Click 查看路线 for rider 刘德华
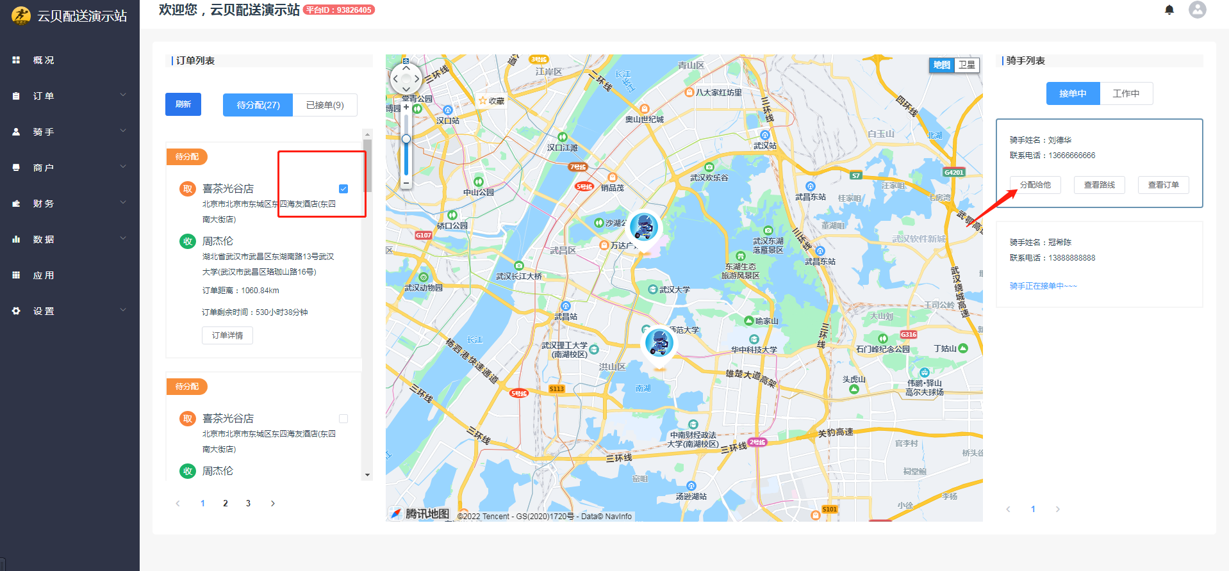This screenshot has width=1229, height=571. pos(1100,185)
